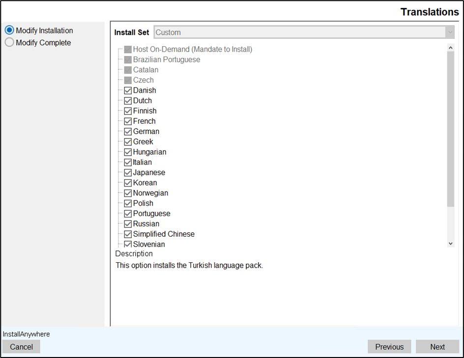
Task: Open the Install Set dropdown
Action: tap(304, 32)
